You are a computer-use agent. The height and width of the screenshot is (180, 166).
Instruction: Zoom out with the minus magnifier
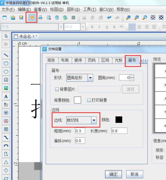coord(137,18)
